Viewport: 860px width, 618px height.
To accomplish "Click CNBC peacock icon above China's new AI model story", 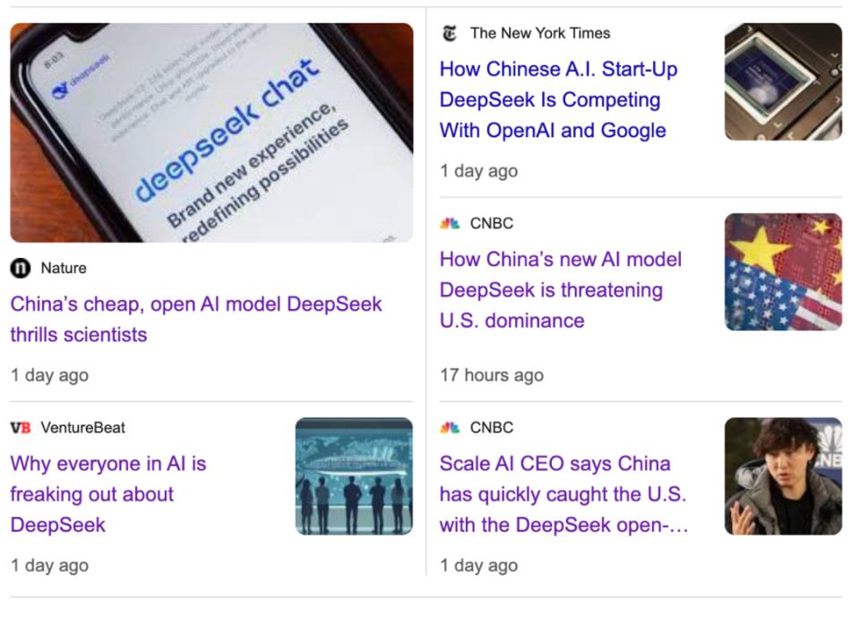I will 449,223.
